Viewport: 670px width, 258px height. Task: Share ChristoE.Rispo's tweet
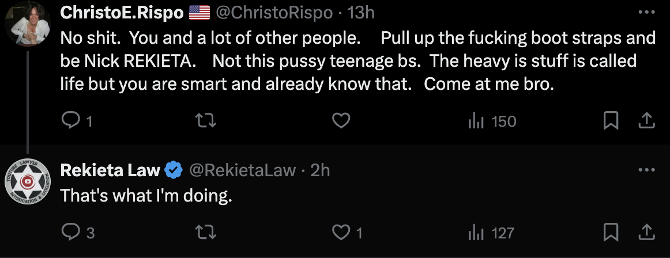click(646, 121)
